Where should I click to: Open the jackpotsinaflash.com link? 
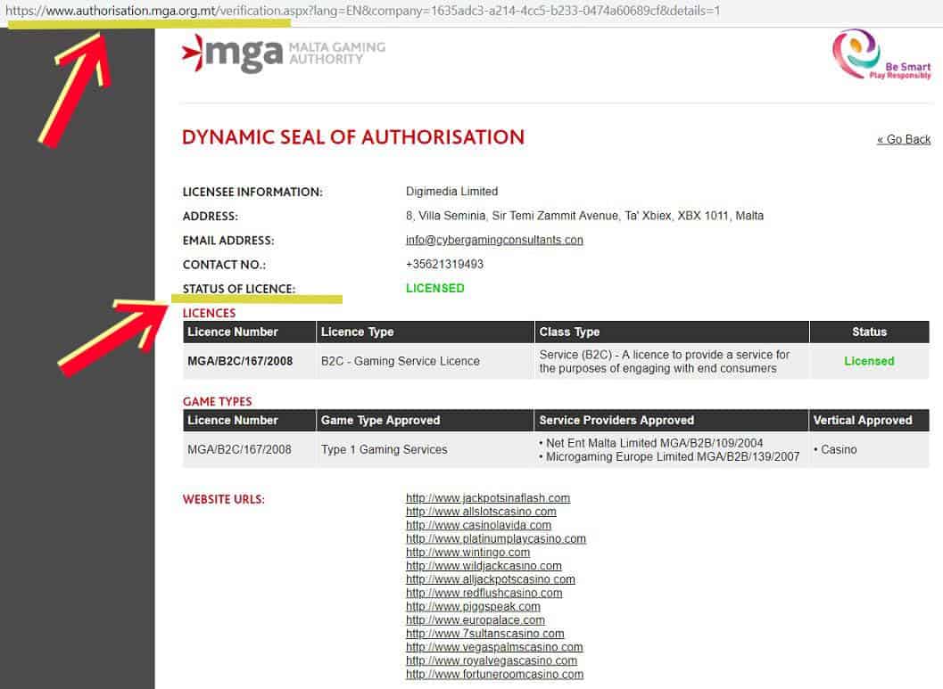tap(488, 498)
